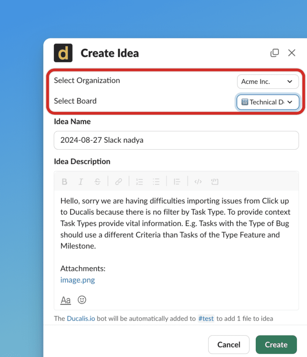Follow the Ducalis.io link

[81, 318]
